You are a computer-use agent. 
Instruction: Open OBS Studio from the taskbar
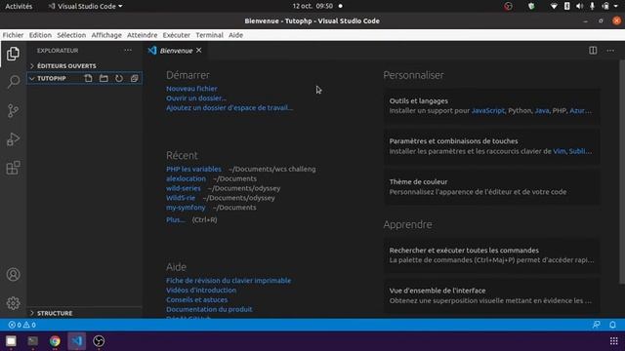point(99,341)
